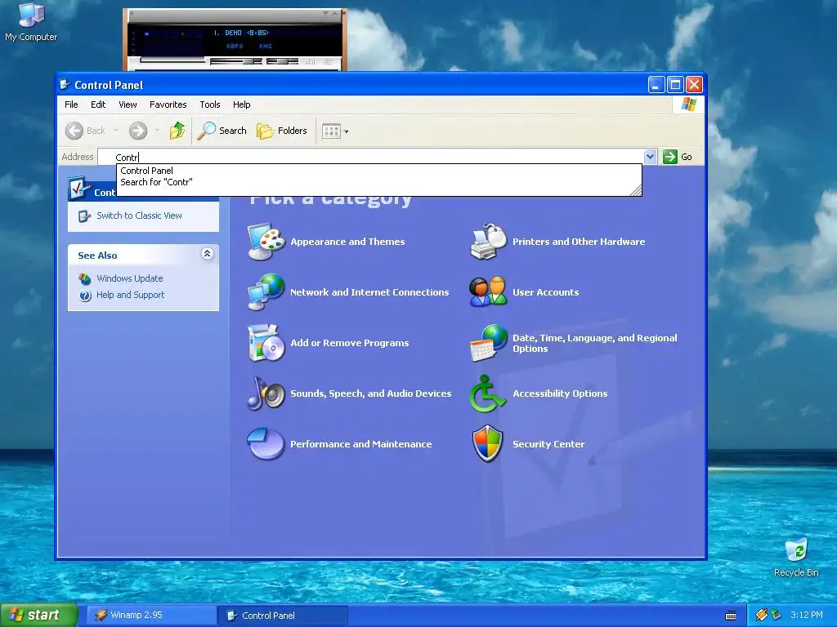Click the Start button
837x627 pixels.
click(x=39, y=615)
